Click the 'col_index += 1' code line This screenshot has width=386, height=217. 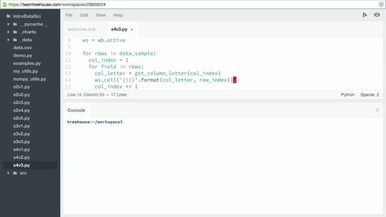pyautogui.click(x=116, y=87)
